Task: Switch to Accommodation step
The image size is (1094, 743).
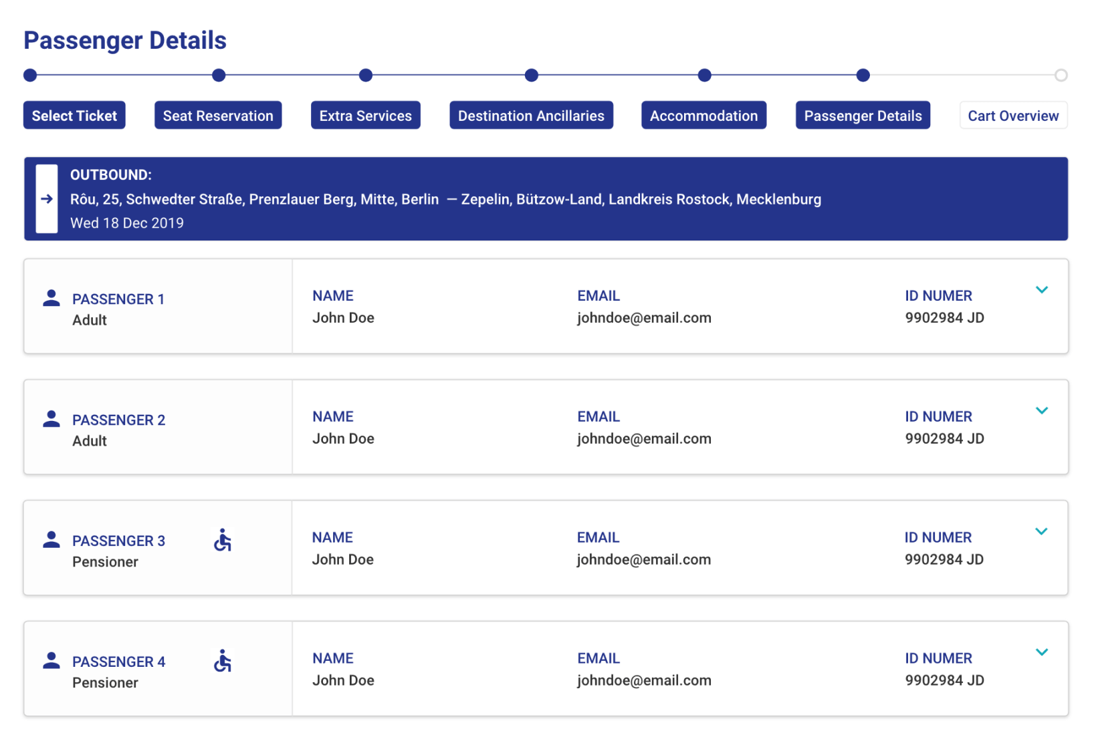Action: [x=704, y=116]
